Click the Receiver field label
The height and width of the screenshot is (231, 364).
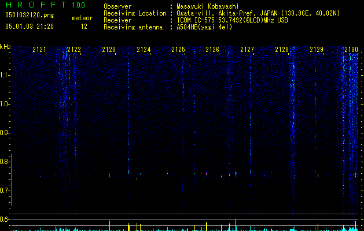(x=117, y=20)
